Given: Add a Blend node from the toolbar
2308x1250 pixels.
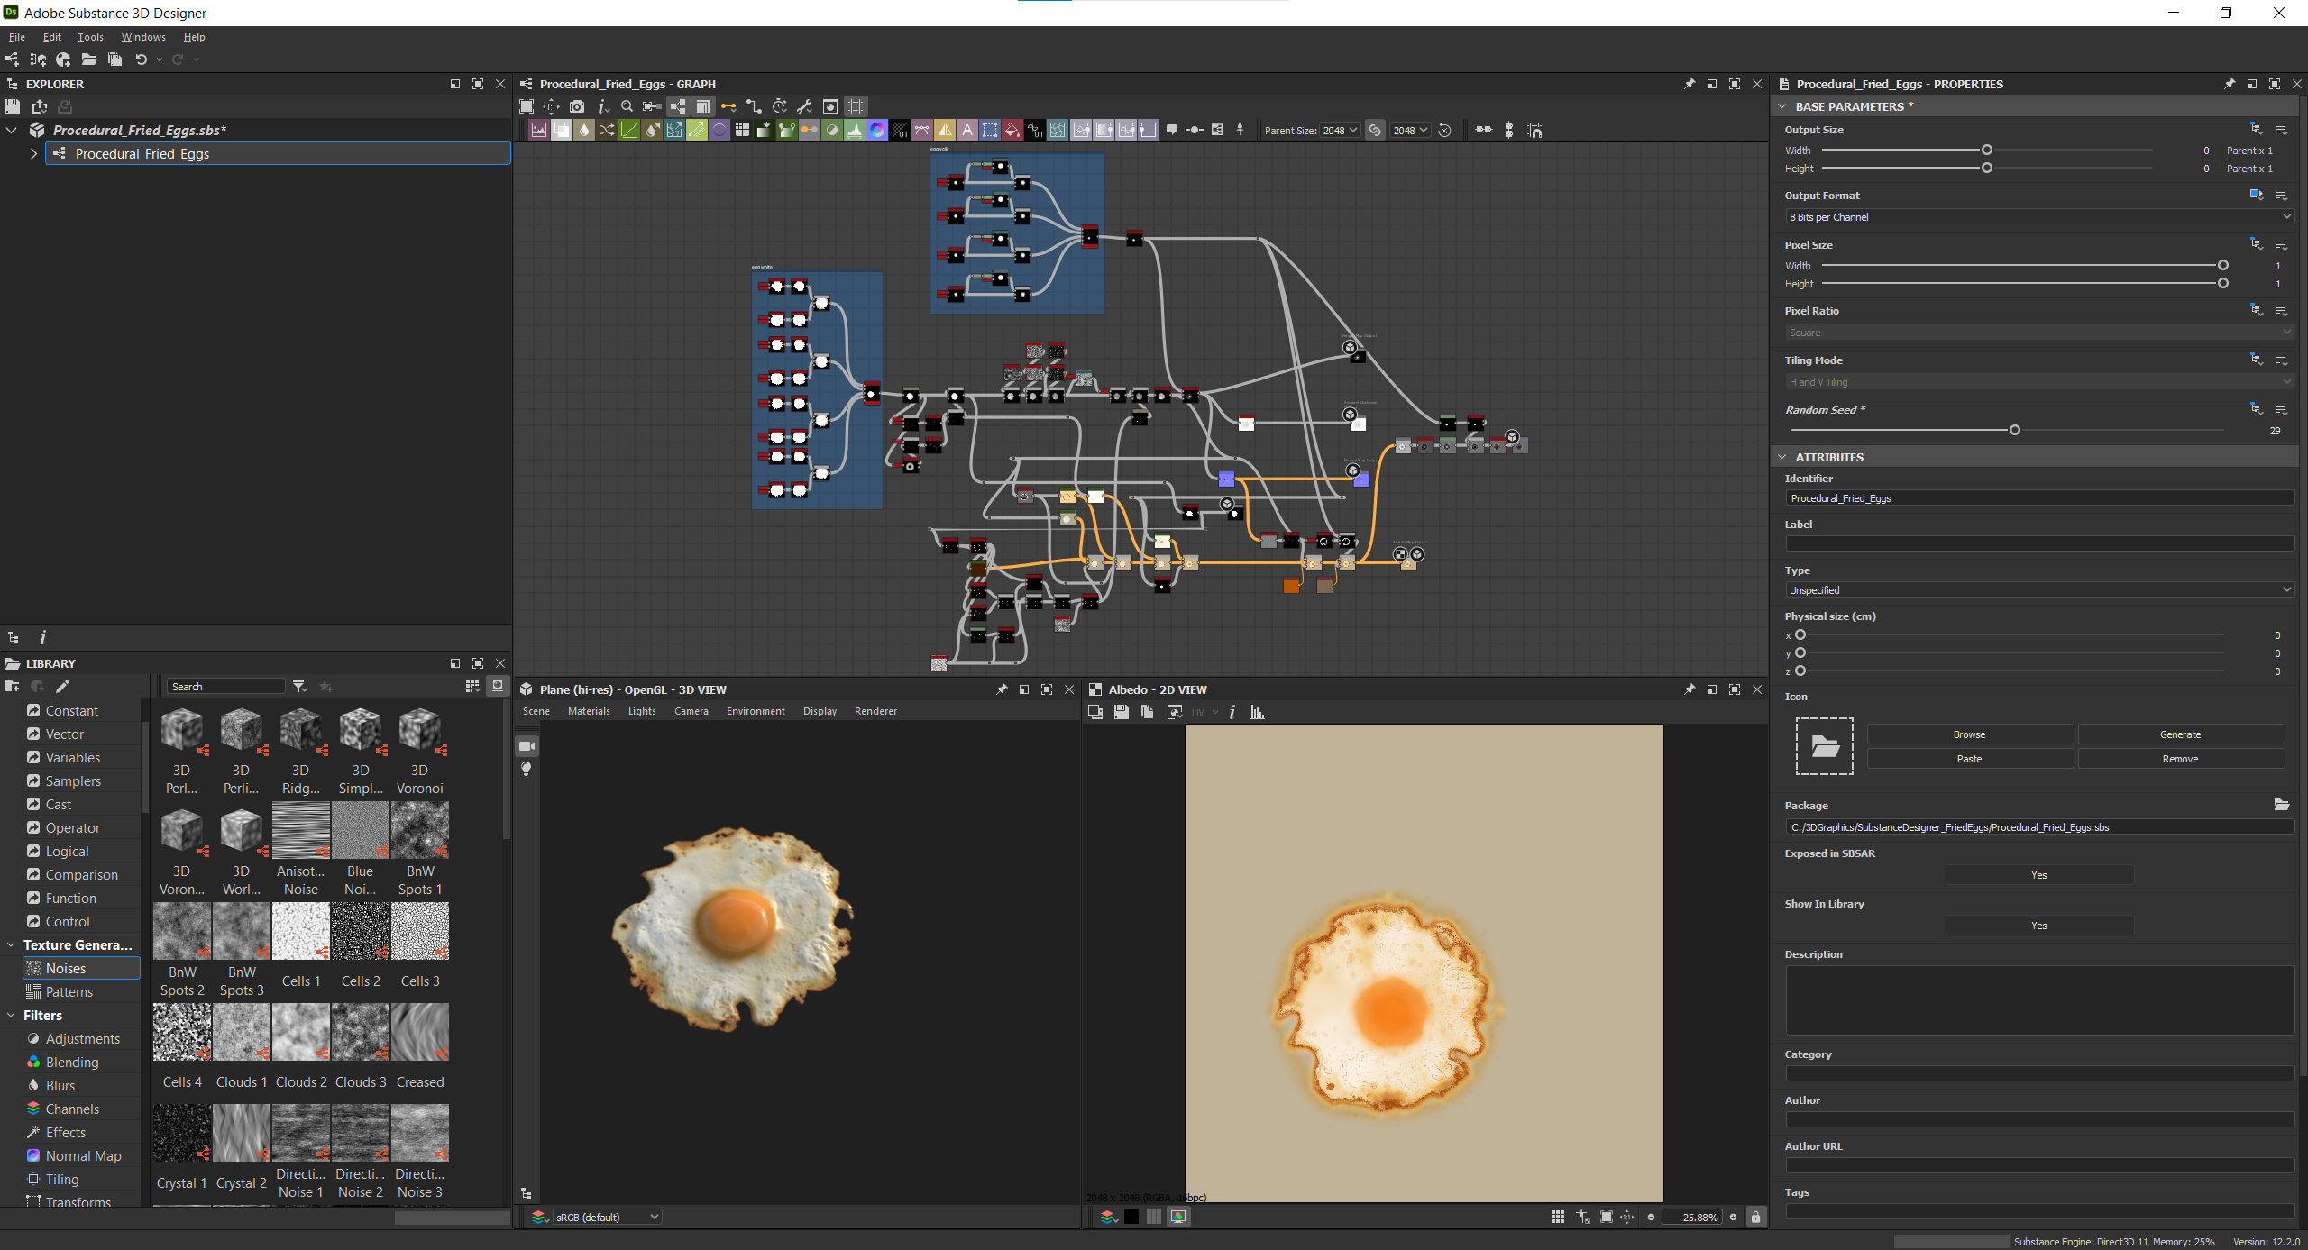Looking at the screenshot, I should 562,130.
